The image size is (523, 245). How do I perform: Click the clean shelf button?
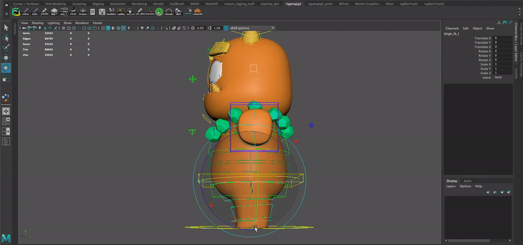[73, 12]
